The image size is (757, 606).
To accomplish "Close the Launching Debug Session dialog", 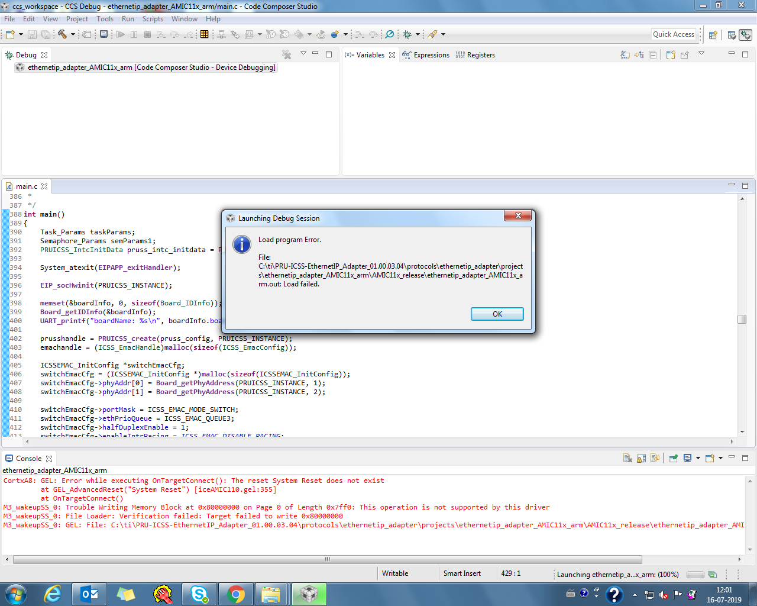I will [518, 215].
